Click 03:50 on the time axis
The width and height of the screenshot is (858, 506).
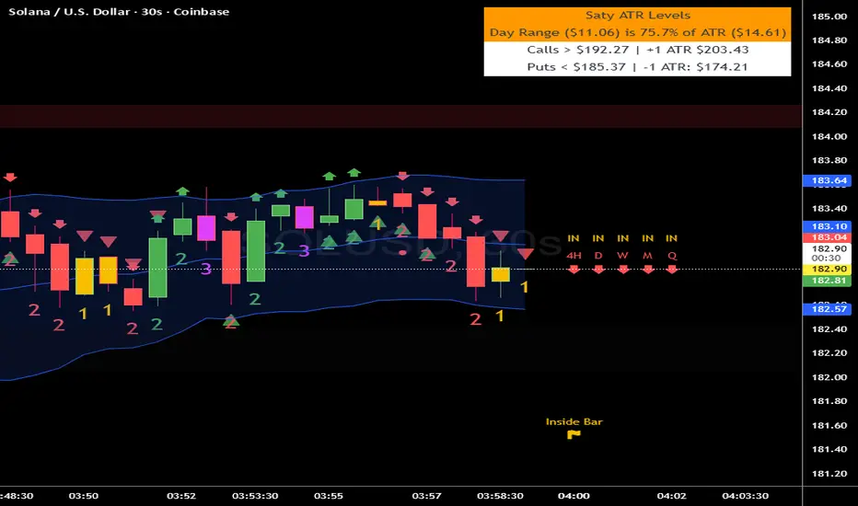click(84, 496)
